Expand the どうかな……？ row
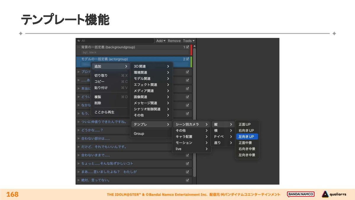The image size is (355, 200). pos(79,130)
